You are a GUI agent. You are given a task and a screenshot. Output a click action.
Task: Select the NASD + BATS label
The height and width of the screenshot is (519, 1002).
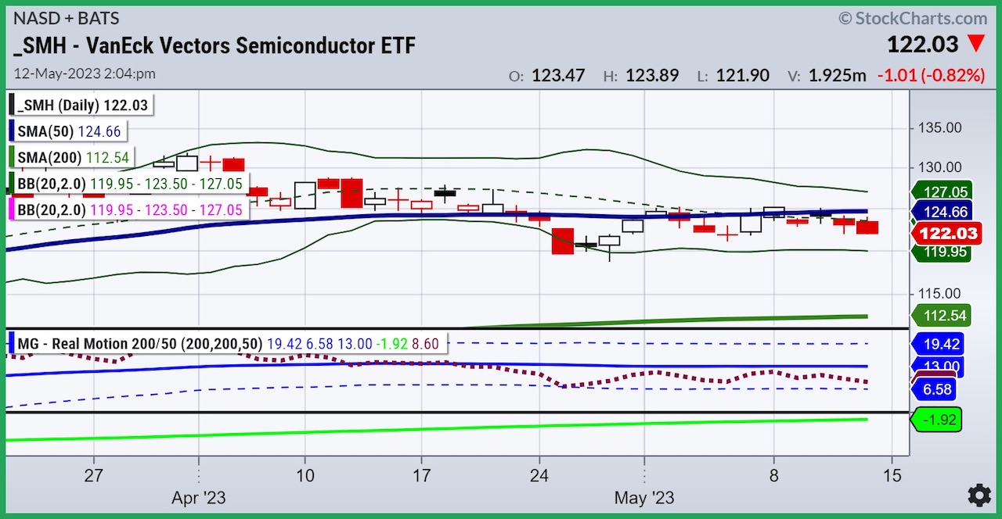tap(66, 18)
